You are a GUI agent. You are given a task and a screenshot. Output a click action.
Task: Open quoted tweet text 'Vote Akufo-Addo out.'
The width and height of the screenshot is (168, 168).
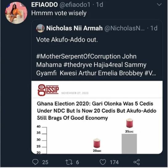pyautogui.click(x=67, y=40)
